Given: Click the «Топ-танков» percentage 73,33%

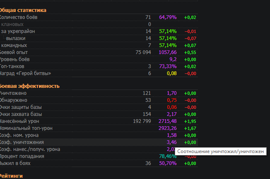Looking at the screenshot, I should pyautogui.click(x=168, y=66).
